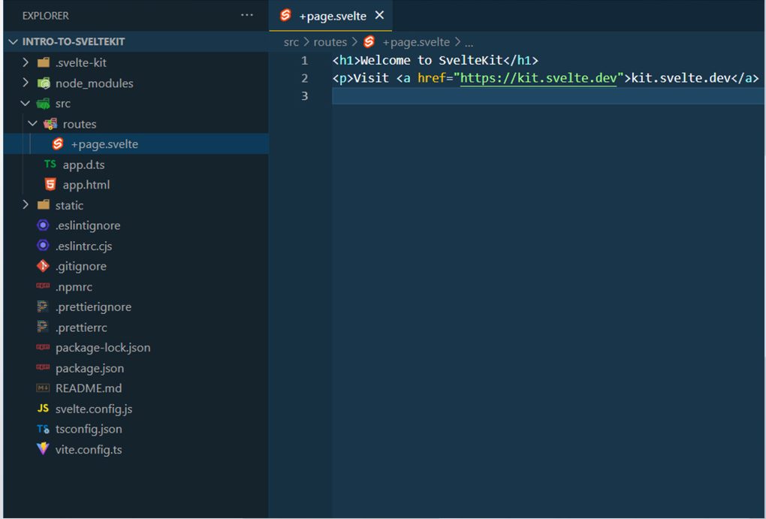
Task: Click routes in the breadcrumb bar
Action: click(x=330, y=41)
